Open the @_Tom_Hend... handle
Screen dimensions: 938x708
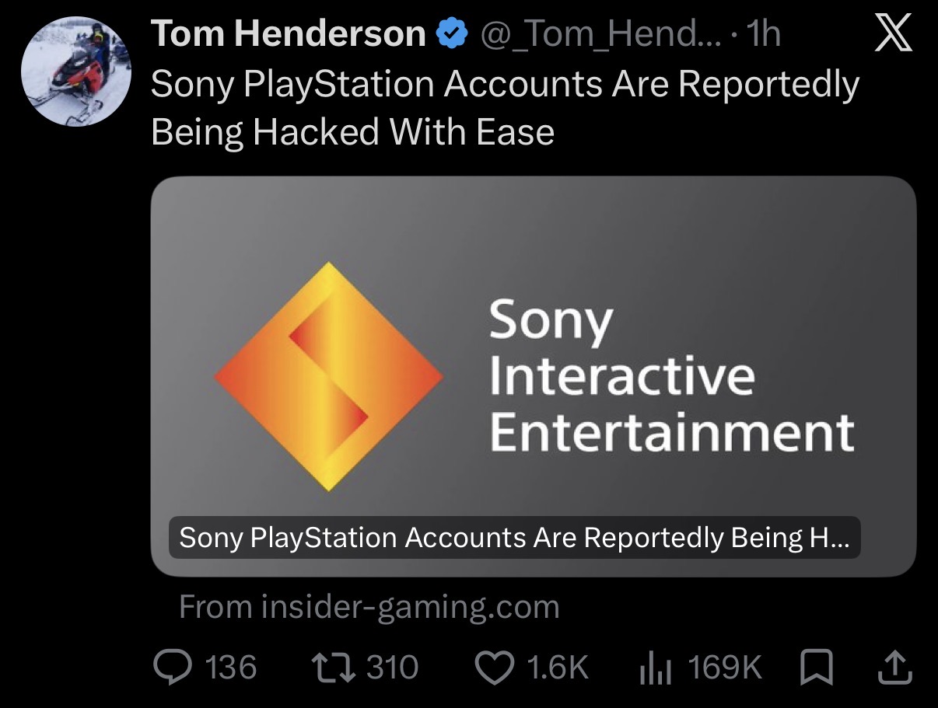[602, 35]
